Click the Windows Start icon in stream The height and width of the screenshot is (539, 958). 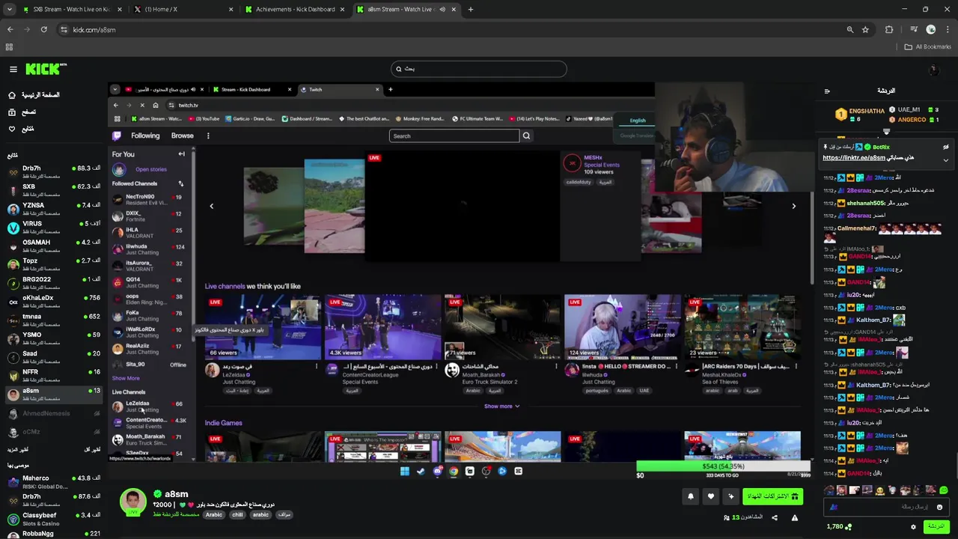coord(405,471)
